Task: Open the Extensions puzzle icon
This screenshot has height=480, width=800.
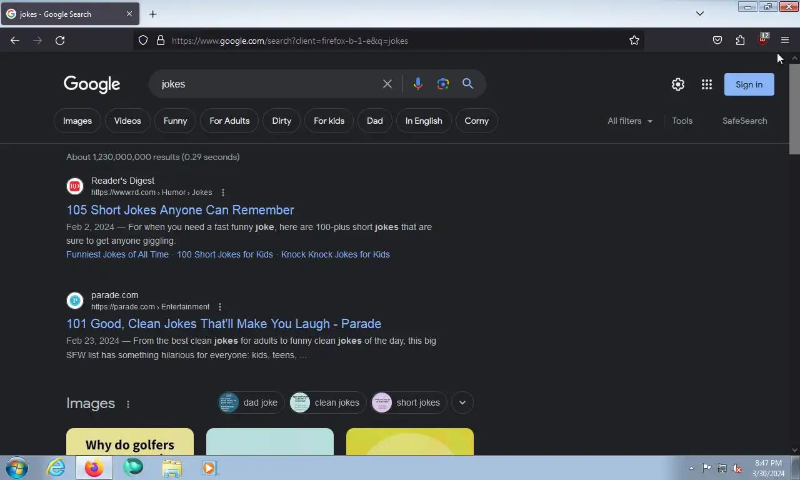Action: coord(740,41)
